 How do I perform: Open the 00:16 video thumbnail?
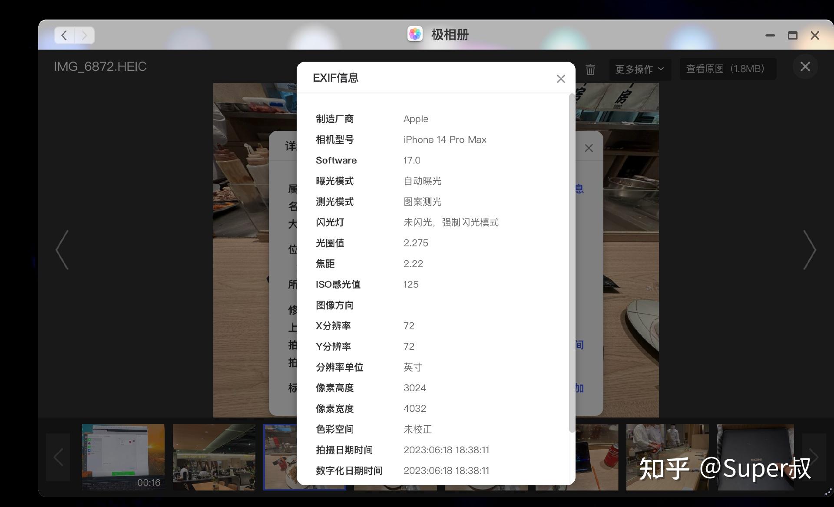123,457
